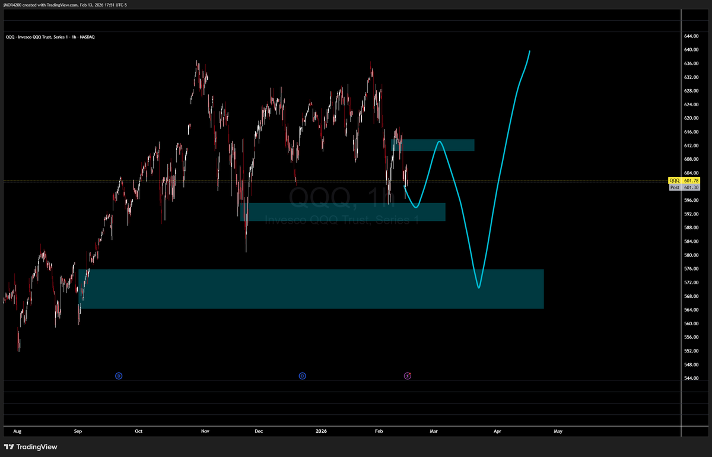Click the Nov label on time axis
Viewport: 712px width, 457px height.
coord(205,431)
